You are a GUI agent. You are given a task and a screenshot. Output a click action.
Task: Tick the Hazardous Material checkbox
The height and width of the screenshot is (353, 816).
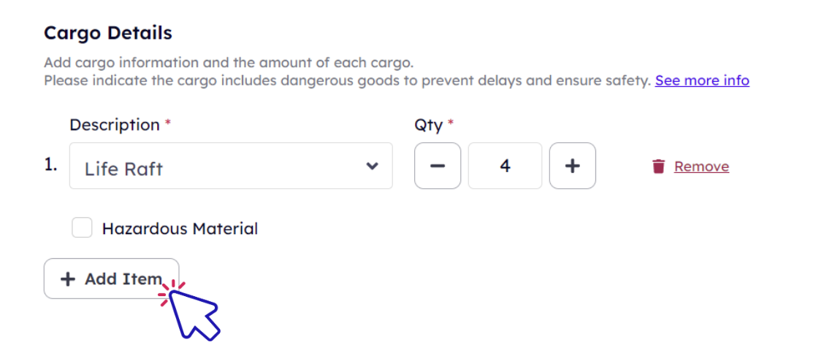[82, 228]
